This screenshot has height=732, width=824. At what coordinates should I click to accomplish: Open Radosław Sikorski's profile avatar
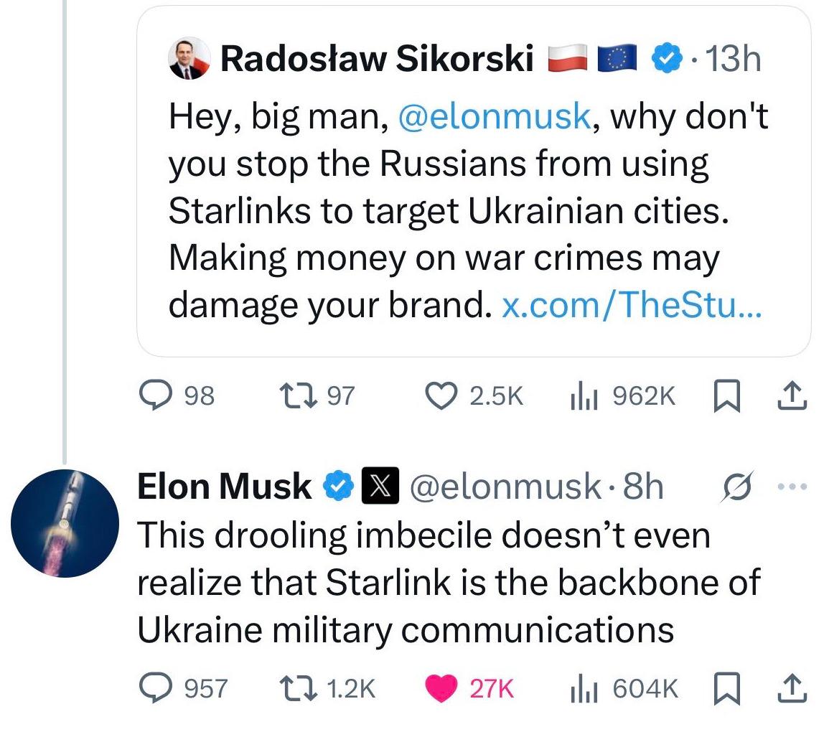click(x=189, y=59)
